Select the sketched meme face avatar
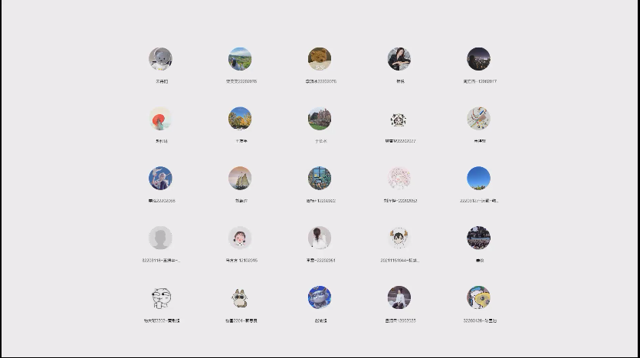The width and height of the screenshot is (640, 358). (160, 297)
